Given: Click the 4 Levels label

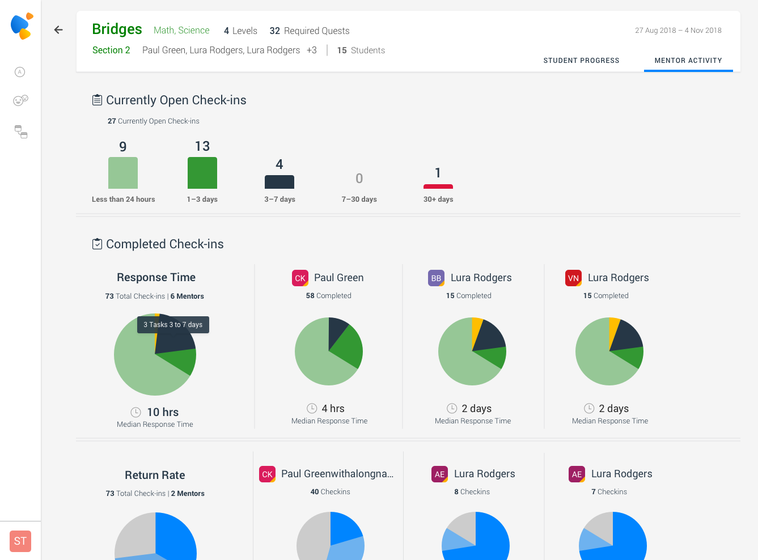Looking at the screenshot, I should 240,31.
